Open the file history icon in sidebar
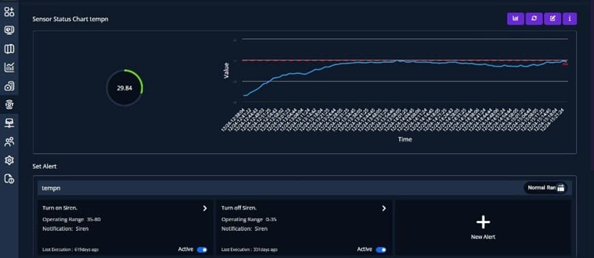Image resolution: width=594 pixels, height=258 pixels. pyautogui.click(x=9, y=179)
